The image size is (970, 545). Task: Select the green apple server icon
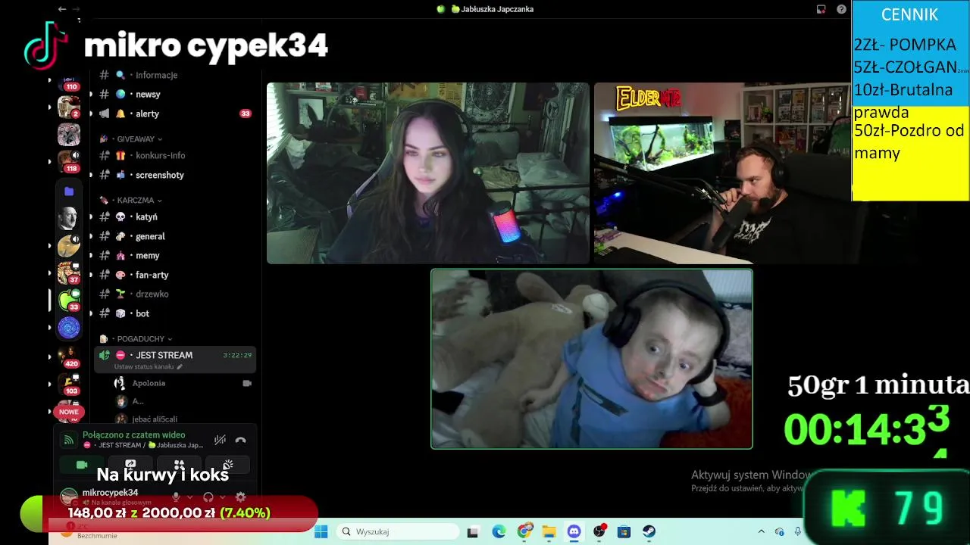[69, 301]
